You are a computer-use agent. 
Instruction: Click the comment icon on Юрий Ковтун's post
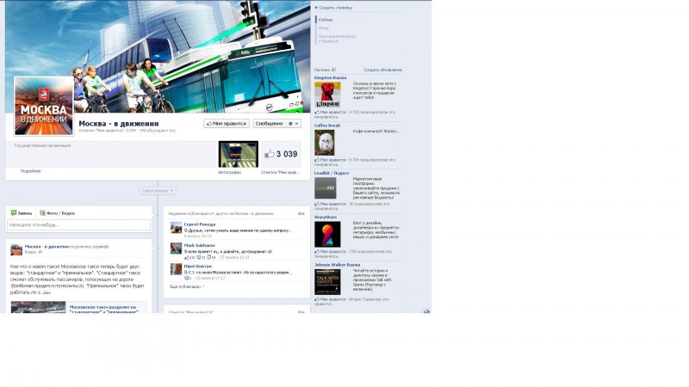pos(187,279)
